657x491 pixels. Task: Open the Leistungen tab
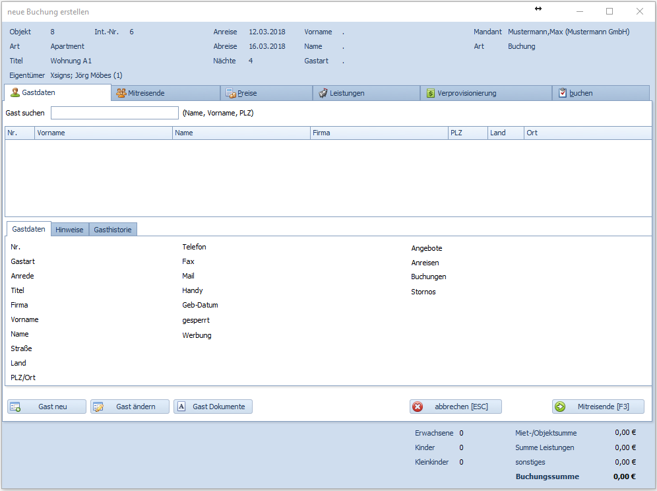tap(367, 93)
